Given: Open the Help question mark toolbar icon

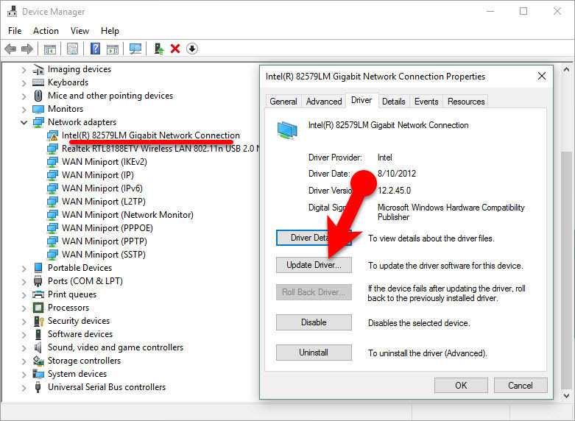Looking at the screenshot, I should click(x=96, y=49).
